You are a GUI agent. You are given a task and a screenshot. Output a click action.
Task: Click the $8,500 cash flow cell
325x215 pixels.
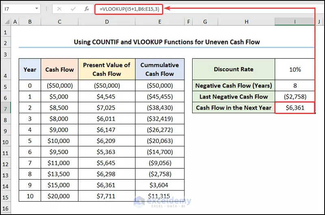pos(59,107)
